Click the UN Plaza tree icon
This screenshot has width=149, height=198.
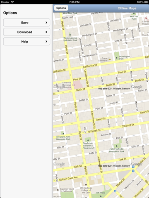pos(101,196)
